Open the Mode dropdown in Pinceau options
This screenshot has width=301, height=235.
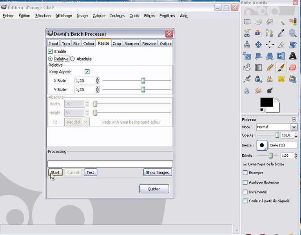tap(277, 127)
